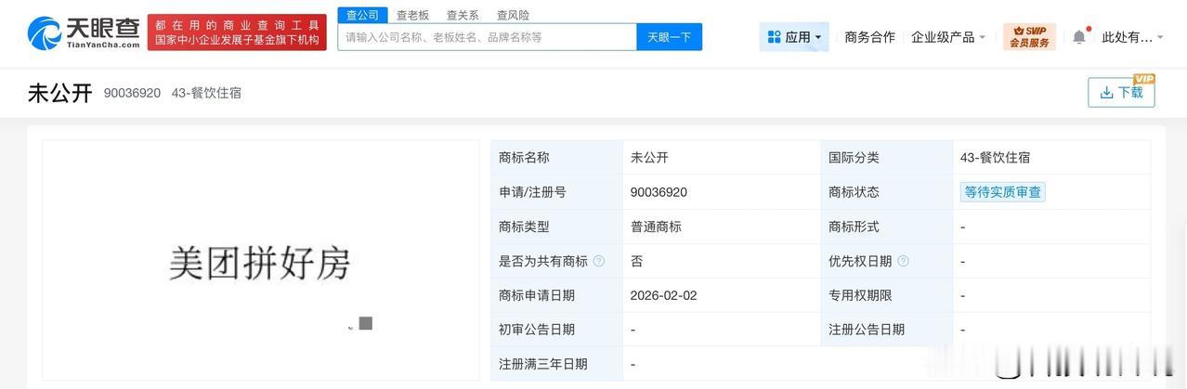The height and width of the screenshot is (389, 1187).
Task: Click the grid icon of 应用
Action: coord(775,37)
